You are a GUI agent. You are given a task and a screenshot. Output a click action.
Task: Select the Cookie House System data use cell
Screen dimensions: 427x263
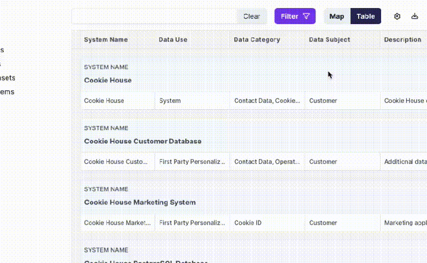pos(192,101)
